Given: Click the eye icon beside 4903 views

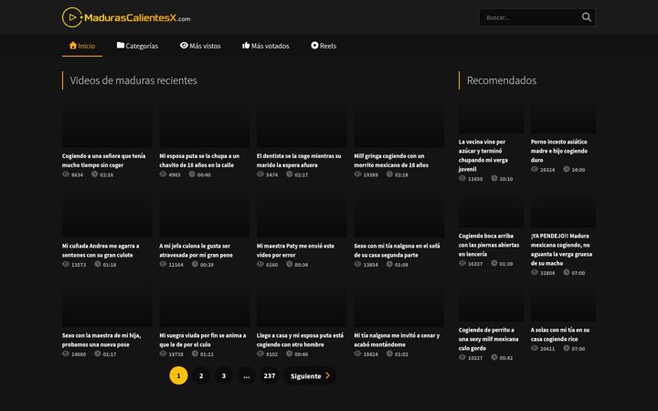Looking at the screenshot, I should coord(163,174).
